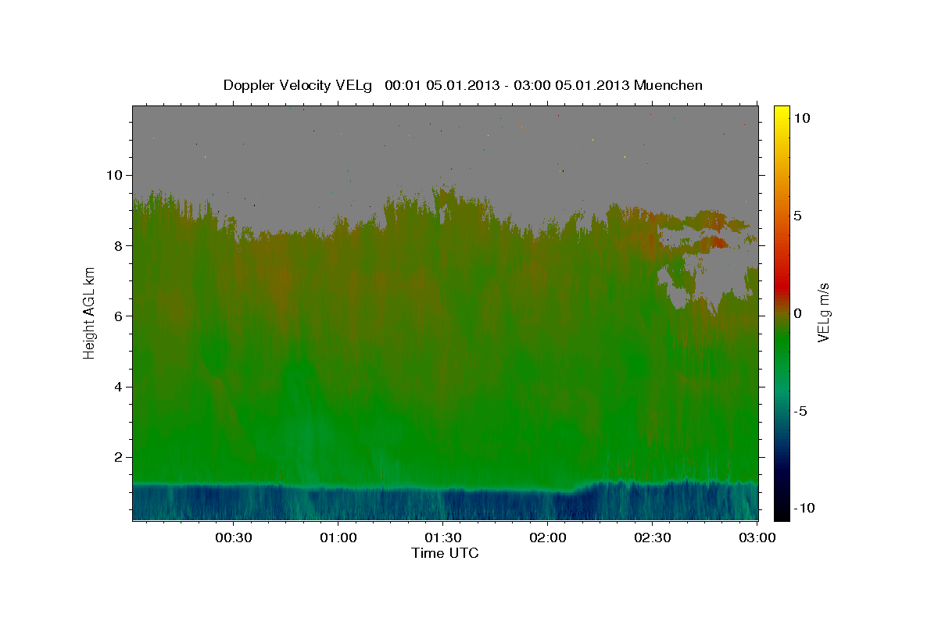Viewport: 938px width, 625px height.
Task: Click the gray no-data area above 10 km
Action: [x=445, y=141]
